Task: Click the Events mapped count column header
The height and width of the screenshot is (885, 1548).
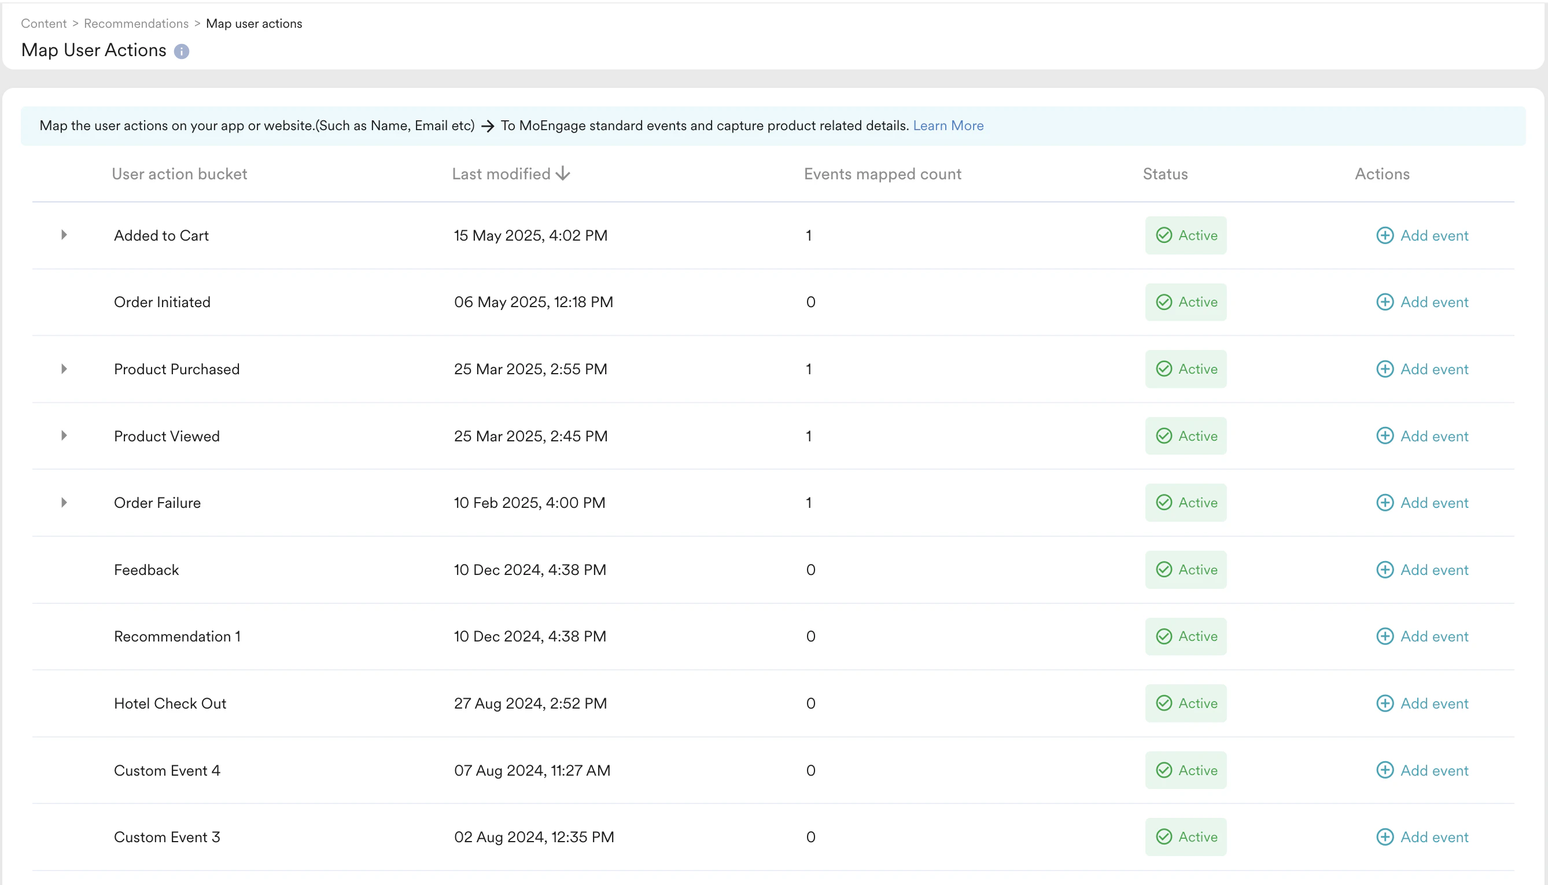Action: 882,174
